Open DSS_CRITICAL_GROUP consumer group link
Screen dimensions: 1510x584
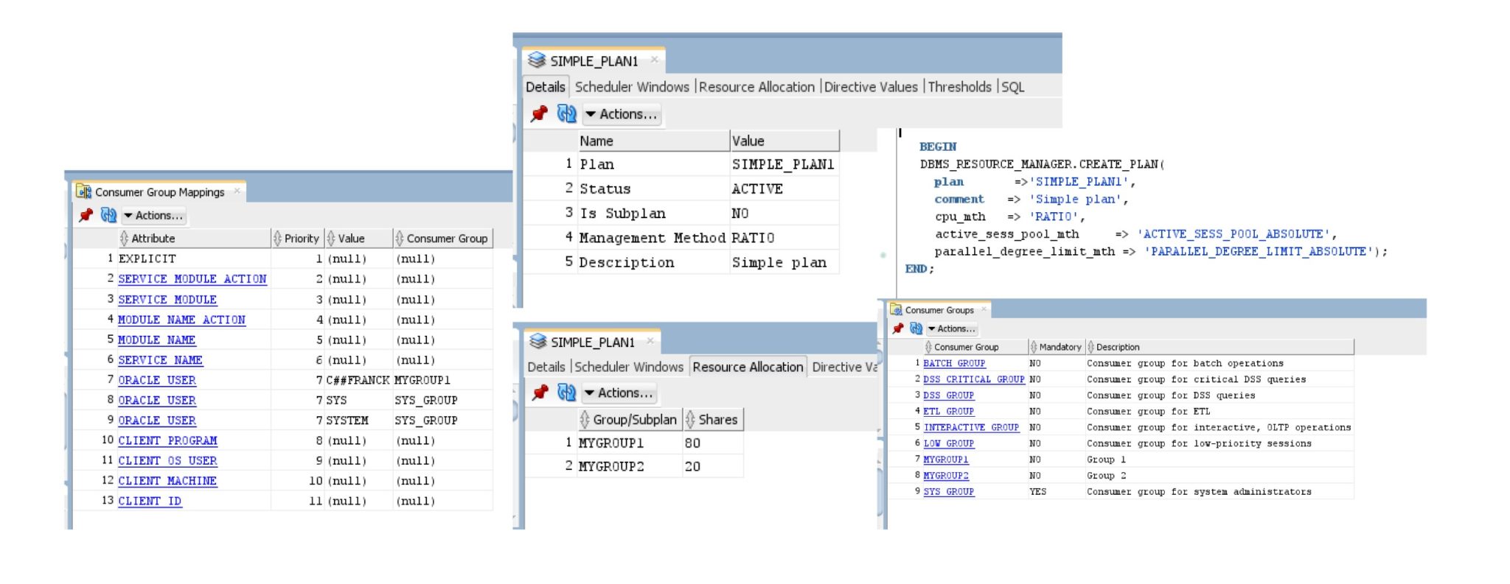point(974,379)
